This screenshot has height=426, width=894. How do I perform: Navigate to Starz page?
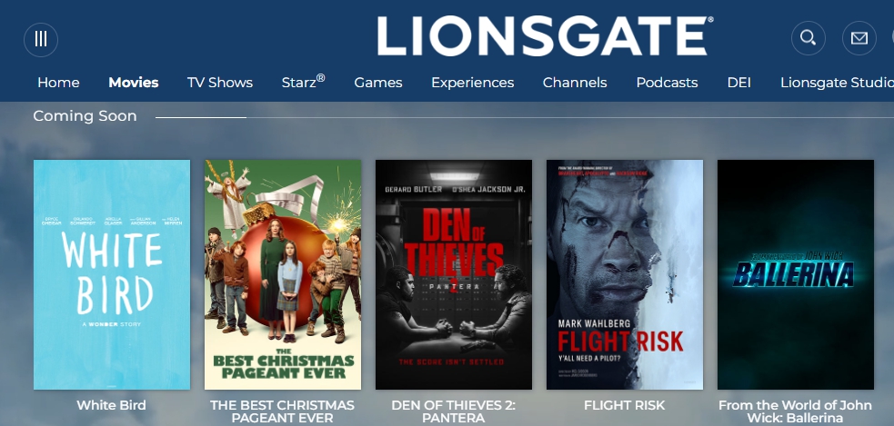point(304,82)
